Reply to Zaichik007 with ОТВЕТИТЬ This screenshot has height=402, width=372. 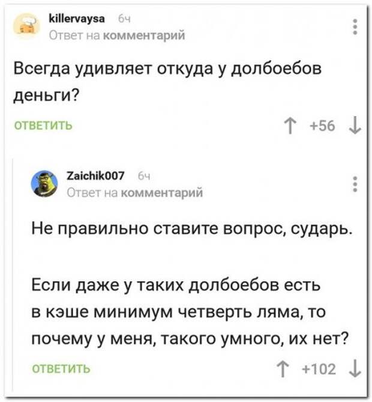(61, 369)
